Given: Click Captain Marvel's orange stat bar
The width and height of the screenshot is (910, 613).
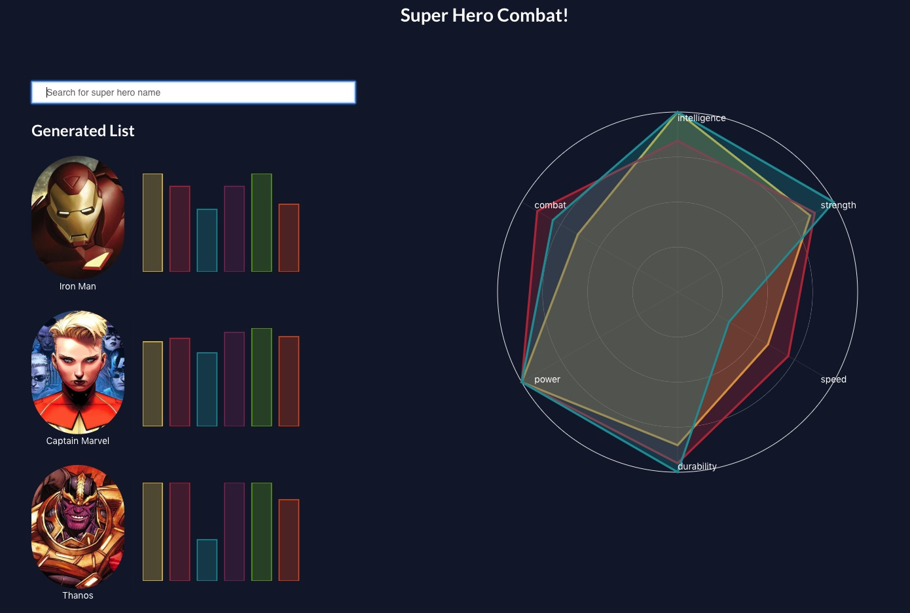Looking at the screenshot, I should 289,381.
